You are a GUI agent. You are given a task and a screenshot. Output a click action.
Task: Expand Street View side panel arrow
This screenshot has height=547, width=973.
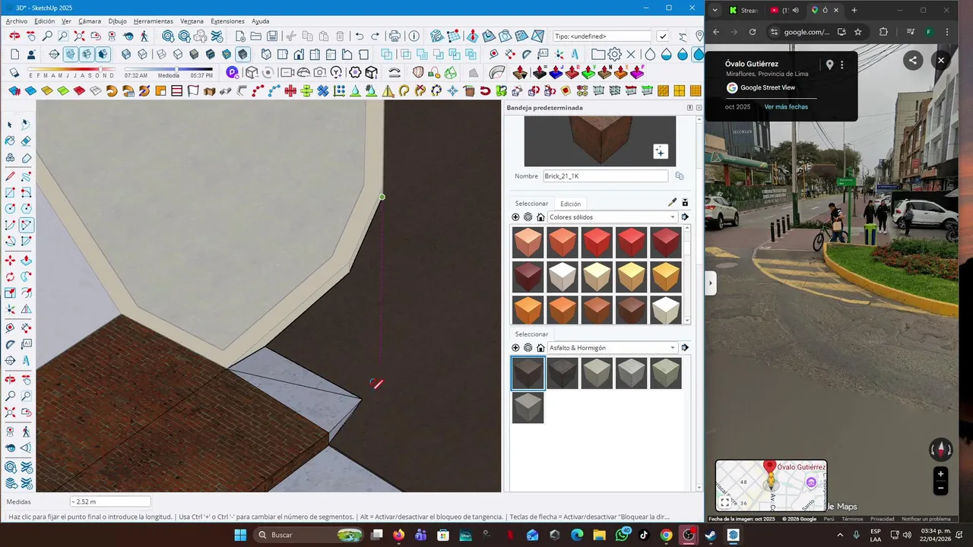tap(711, 283)
